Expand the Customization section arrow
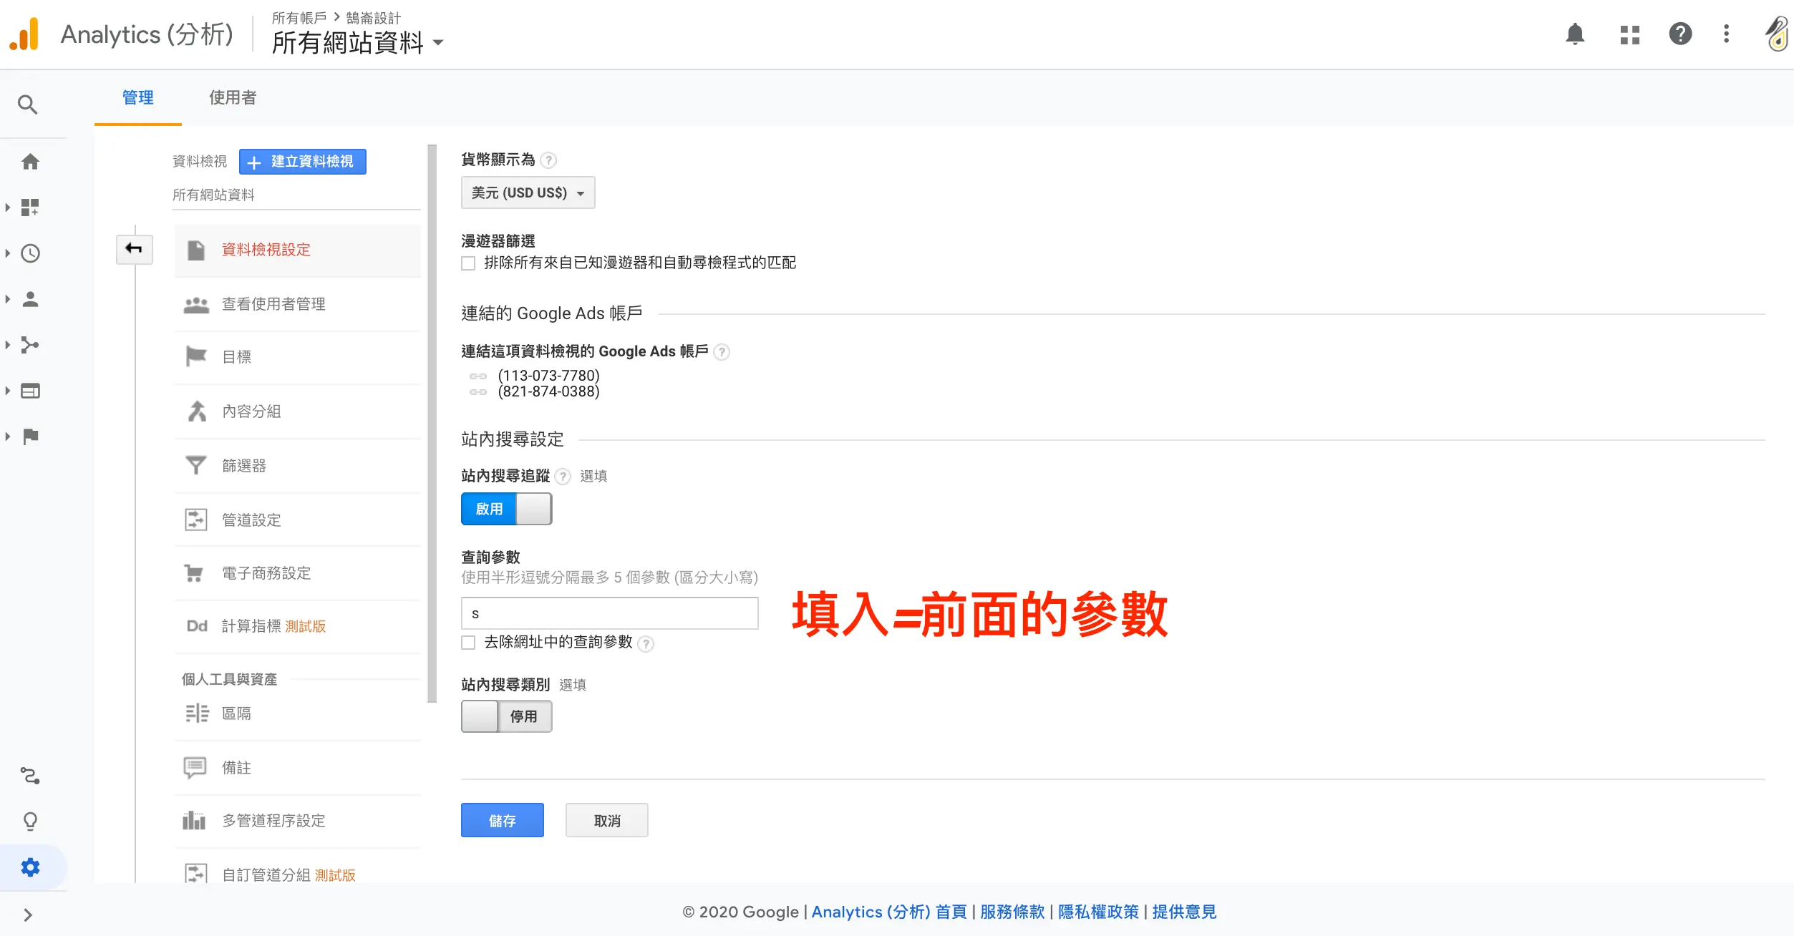This screenshot has width=1794, height=936. click(x=7, y=208)
